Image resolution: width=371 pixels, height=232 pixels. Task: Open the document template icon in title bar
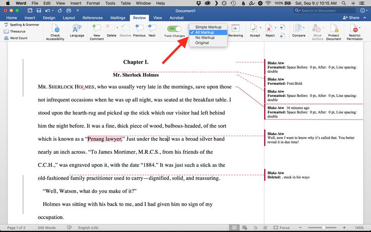tap(30, 11)
